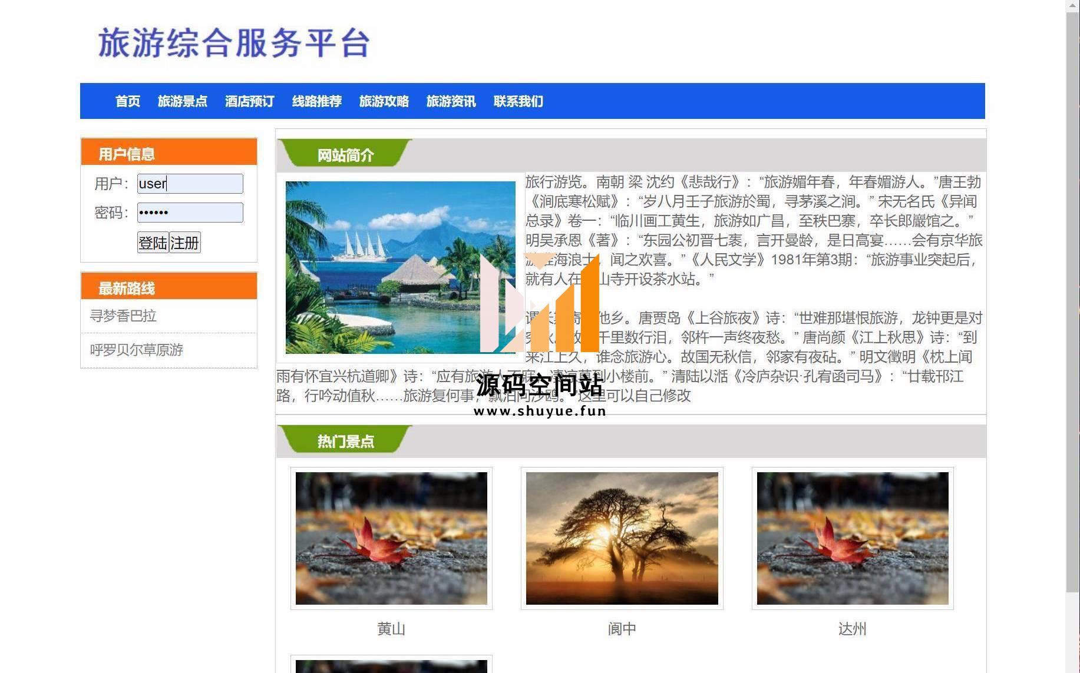Select 线路推荐 in the navigation bar
Image resolution: width=1080 pixels, height=673 pixels.
[316, 101]
